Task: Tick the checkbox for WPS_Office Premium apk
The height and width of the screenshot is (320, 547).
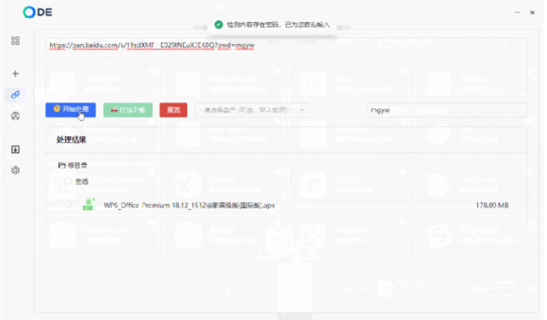Action: click(x=68, y=204)
